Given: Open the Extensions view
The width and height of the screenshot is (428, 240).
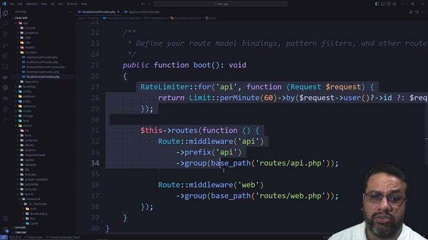Looking at the screenshot, I should pos(5,56).
